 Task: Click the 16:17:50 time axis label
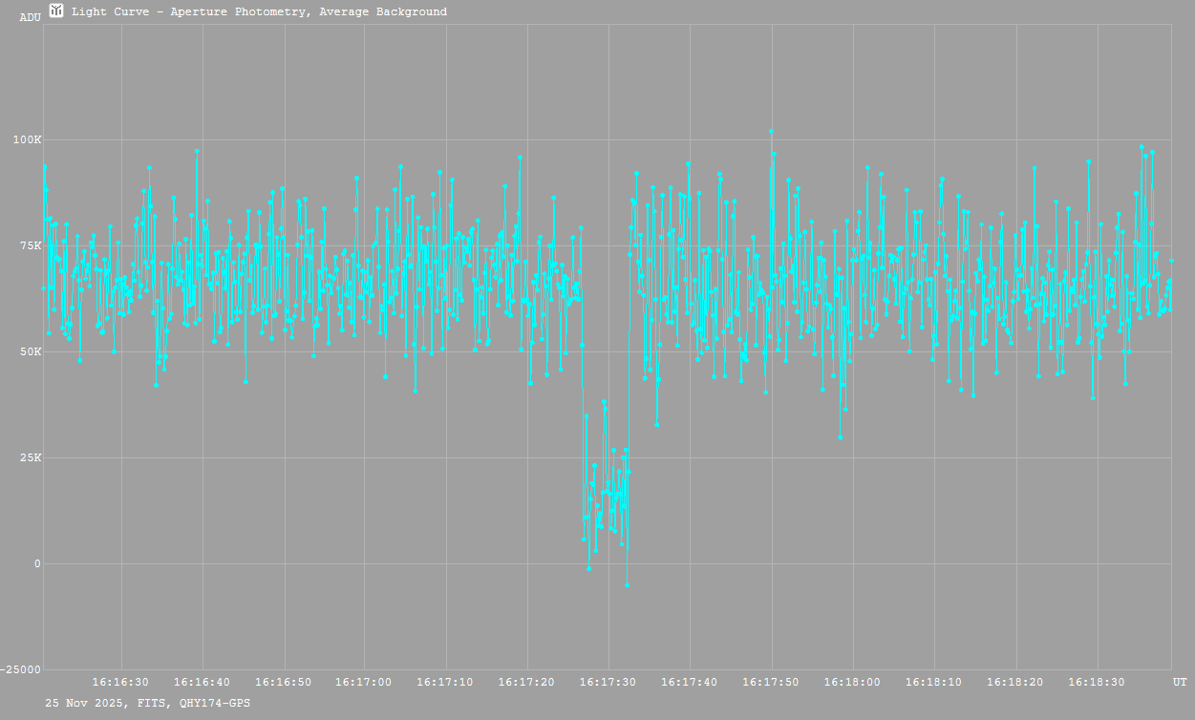tap(771, 683)
